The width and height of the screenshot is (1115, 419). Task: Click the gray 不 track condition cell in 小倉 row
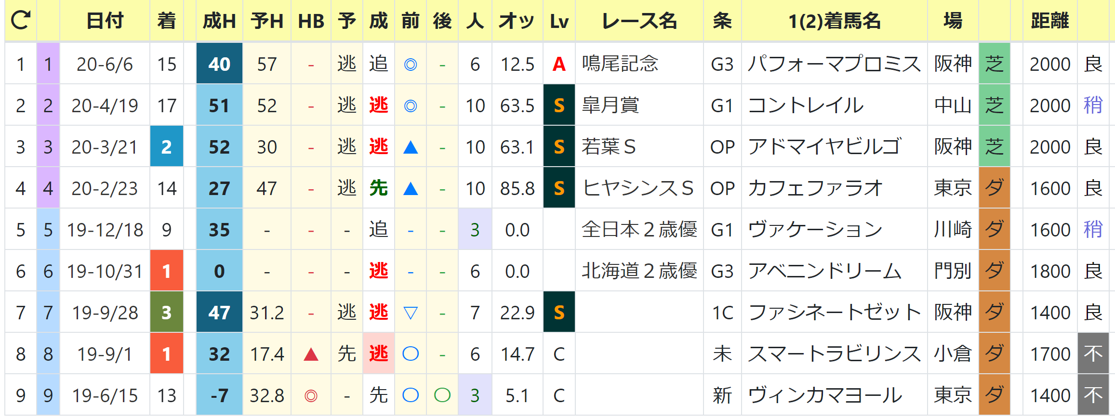click(1093, 354)
